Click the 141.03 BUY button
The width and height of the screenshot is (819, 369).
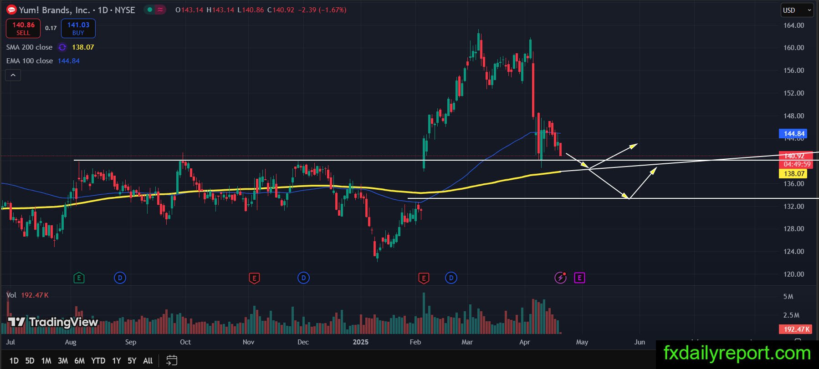pyautogui.click(x=78, y=28)
